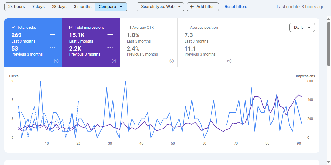331x165 pixels.
Task: Click the 1.8% average CTR value
Action: coord(133,35)
